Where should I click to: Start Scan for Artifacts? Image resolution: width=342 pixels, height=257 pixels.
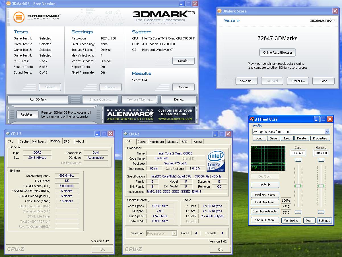click(x=265, y=211)
